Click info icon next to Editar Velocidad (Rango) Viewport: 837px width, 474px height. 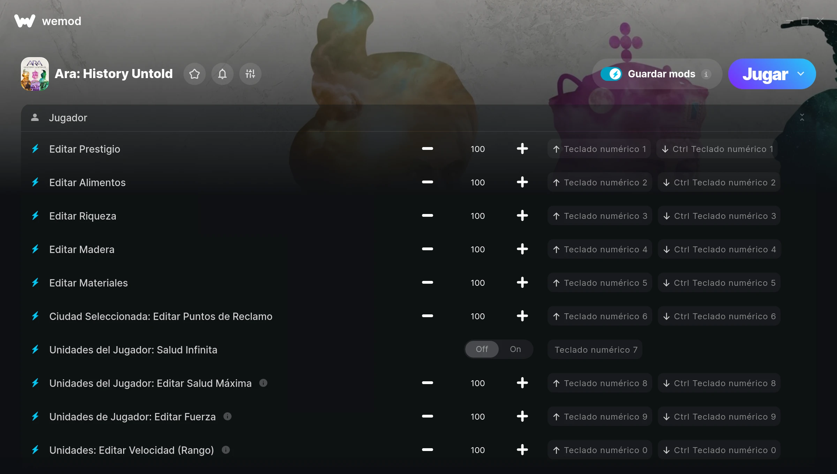point(226,450)
